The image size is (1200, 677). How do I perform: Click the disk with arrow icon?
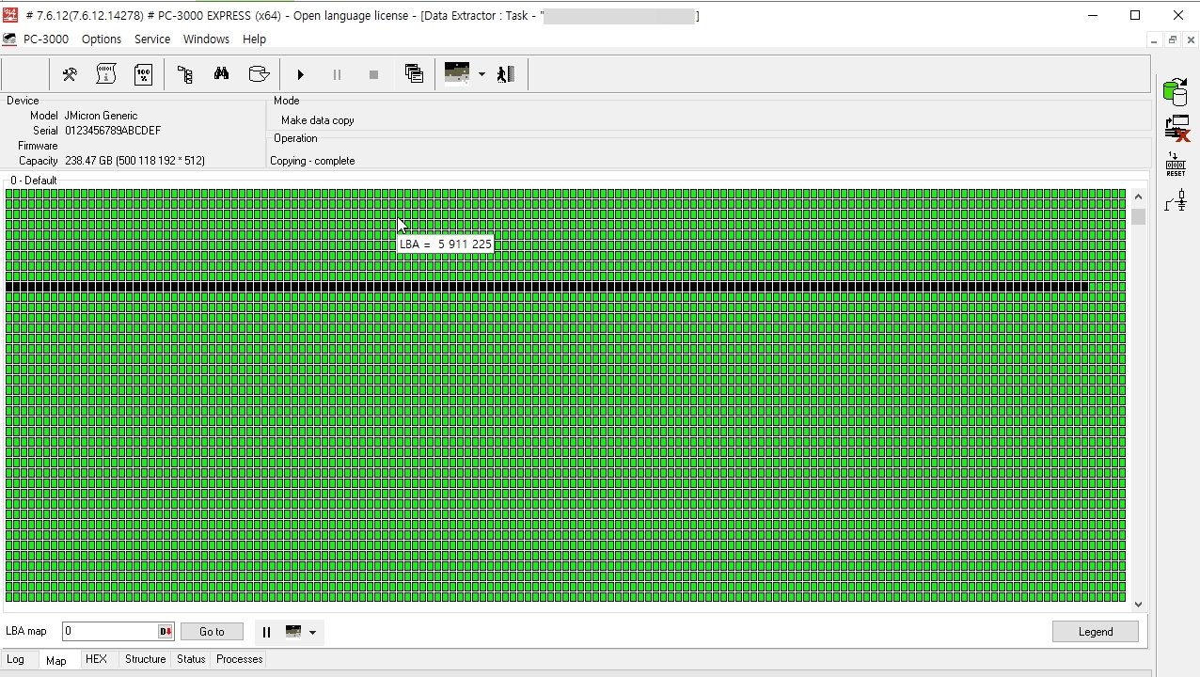(x=259, y=74)
